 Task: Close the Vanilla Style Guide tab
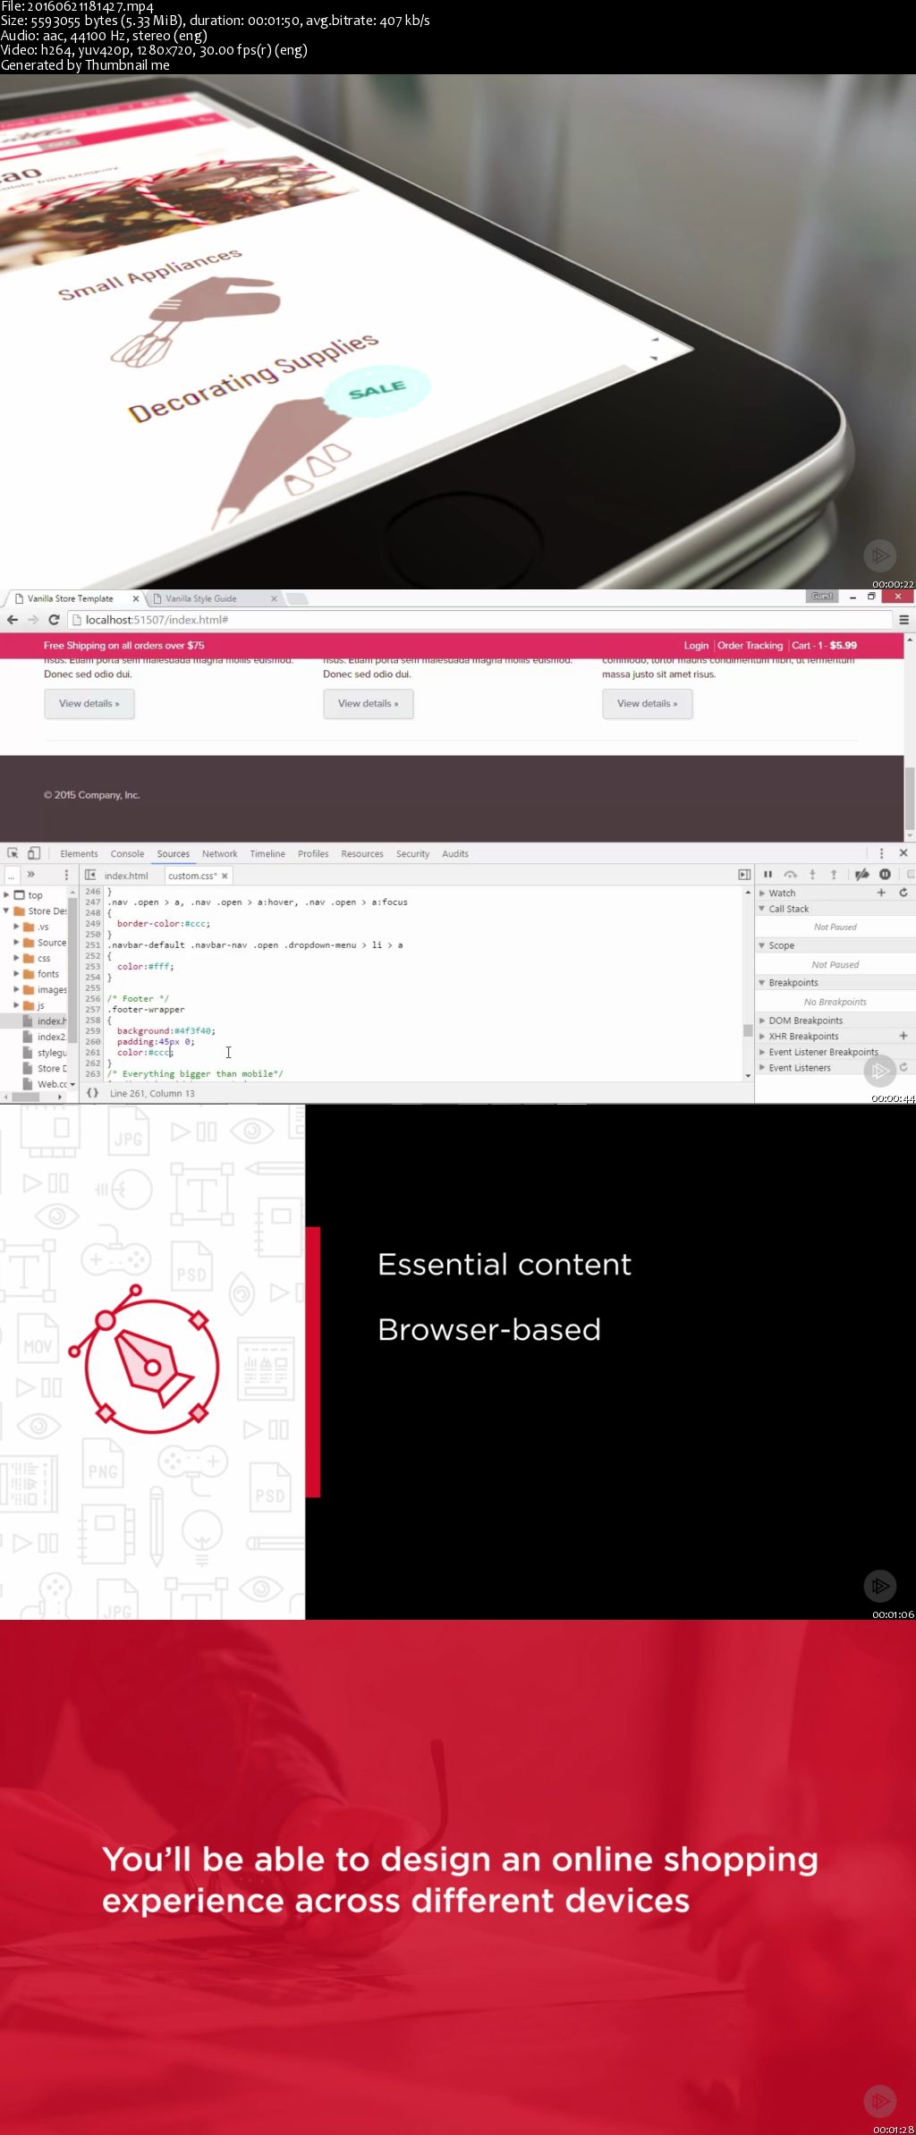click(274, 598)
